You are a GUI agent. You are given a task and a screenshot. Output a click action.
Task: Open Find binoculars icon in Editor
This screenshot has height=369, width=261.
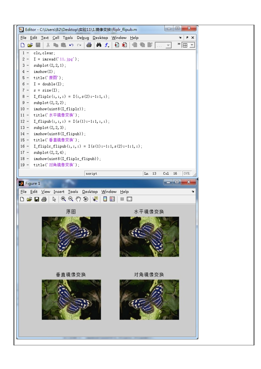(x=99, y=45)
